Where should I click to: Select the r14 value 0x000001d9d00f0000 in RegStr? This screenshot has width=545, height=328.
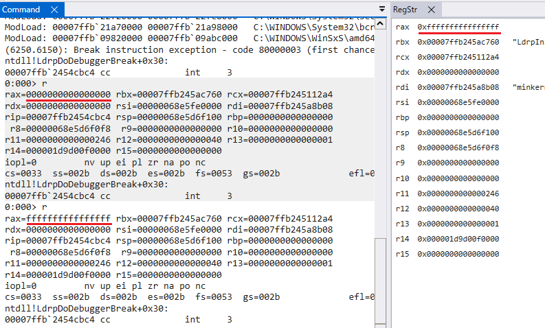(458, 239)
